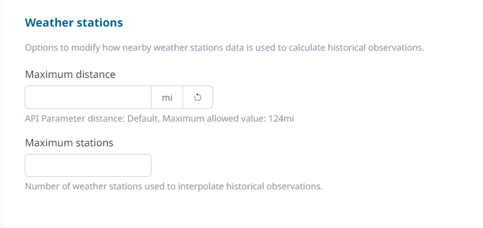The width and height of the screenshot is (483, 228).
Task: Click the Weather stations section heading
Action: click(x=74, y=22)
